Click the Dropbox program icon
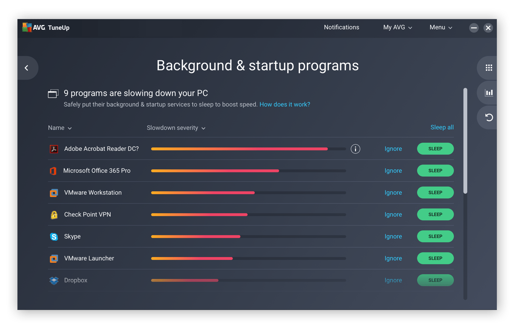The image size is (515, 329). tap(54, 281)
